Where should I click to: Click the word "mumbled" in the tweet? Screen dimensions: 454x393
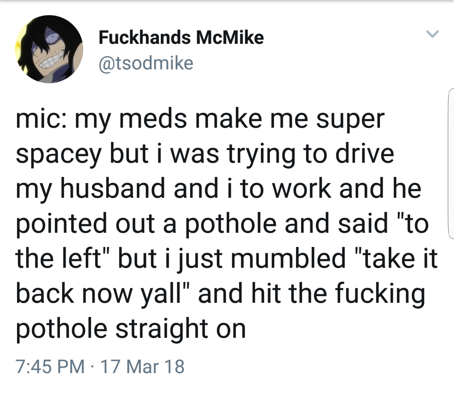[x=288, y=258]
